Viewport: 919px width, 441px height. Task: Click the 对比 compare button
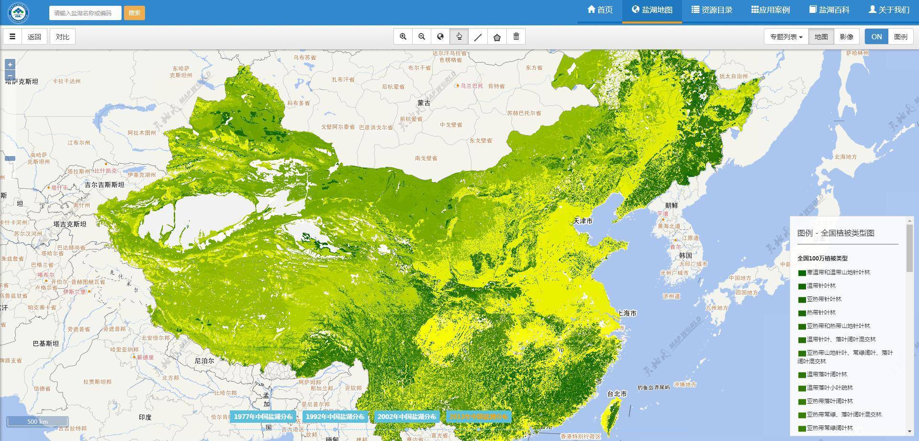(x=63, y=37)
